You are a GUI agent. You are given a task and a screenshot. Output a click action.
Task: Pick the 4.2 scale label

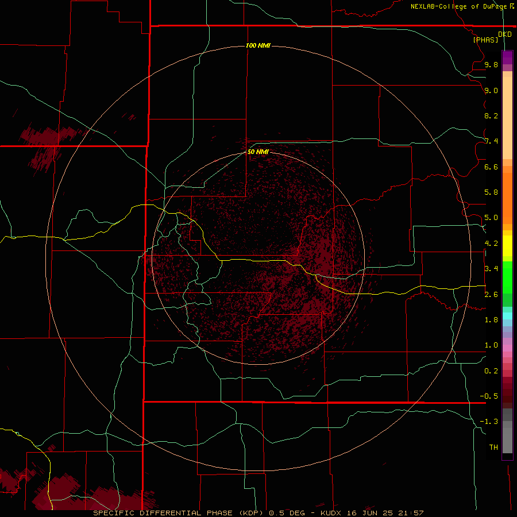pos(491,244)
